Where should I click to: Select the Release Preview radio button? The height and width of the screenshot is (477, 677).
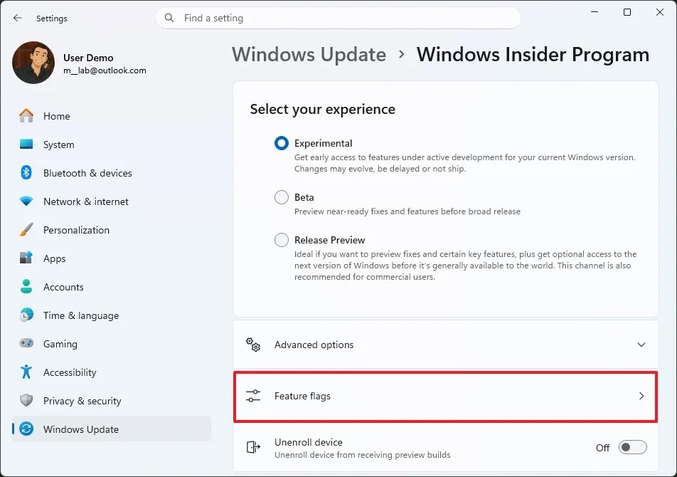[282, 240]
